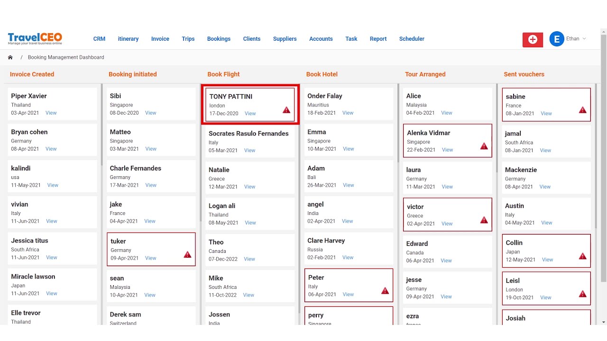Open the Invoice menu
The height and width of the screenshot is (341, 607).
(160, 39)
